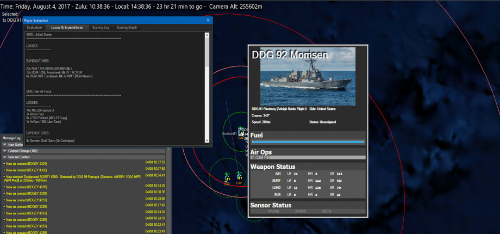Click the DDG 92 Momsen title text

(x=290, y=55)
